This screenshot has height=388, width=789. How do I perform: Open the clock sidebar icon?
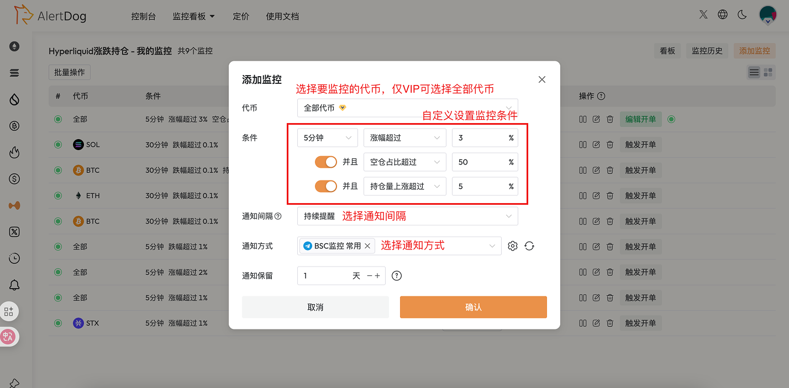click(x=14, y=258)
